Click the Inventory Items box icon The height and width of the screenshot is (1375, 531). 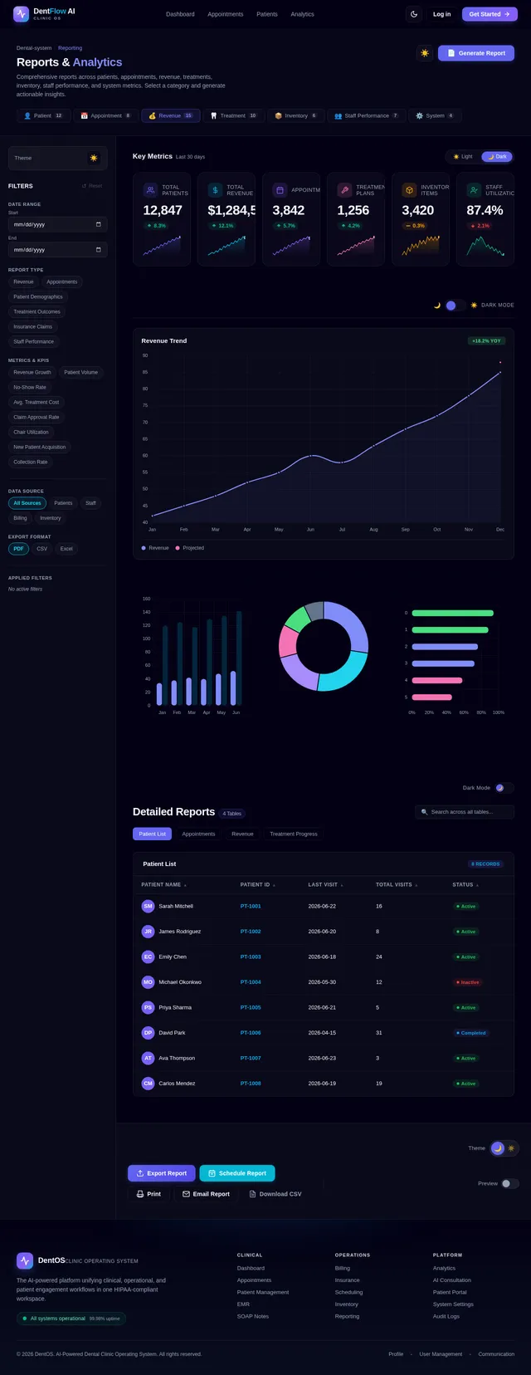coord(409,190)
